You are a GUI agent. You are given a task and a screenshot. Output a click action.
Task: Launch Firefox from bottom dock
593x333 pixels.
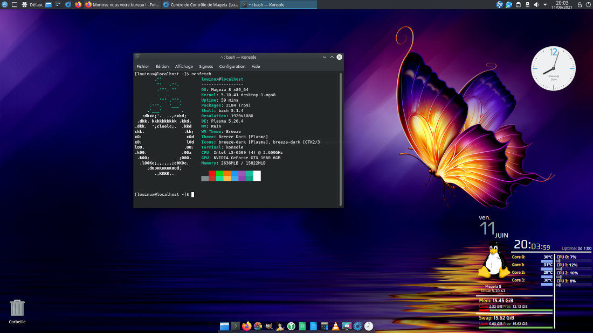246,326
